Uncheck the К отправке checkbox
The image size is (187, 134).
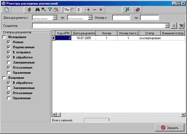pos(8,52)
